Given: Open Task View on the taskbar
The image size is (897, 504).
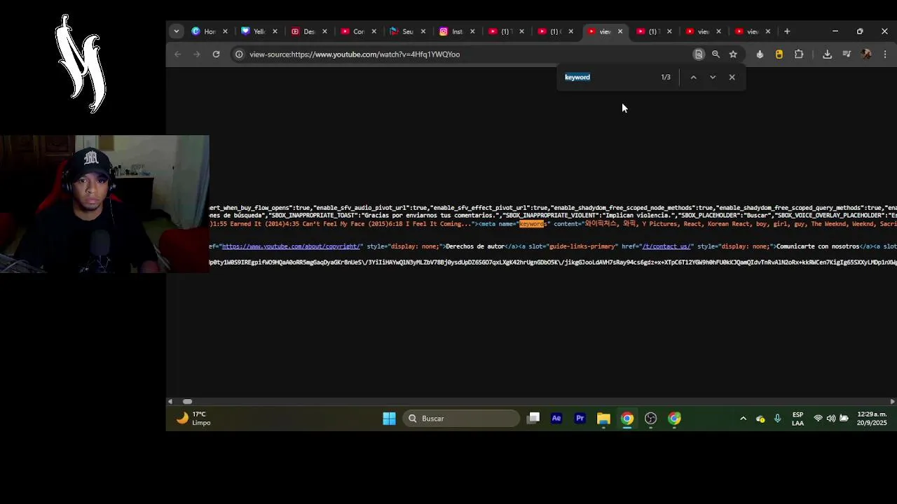Looking at the screenshot, I should [533, 419].
